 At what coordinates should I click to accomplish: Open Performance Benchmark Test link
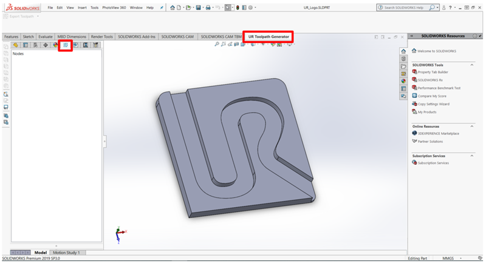coord(439,88)
